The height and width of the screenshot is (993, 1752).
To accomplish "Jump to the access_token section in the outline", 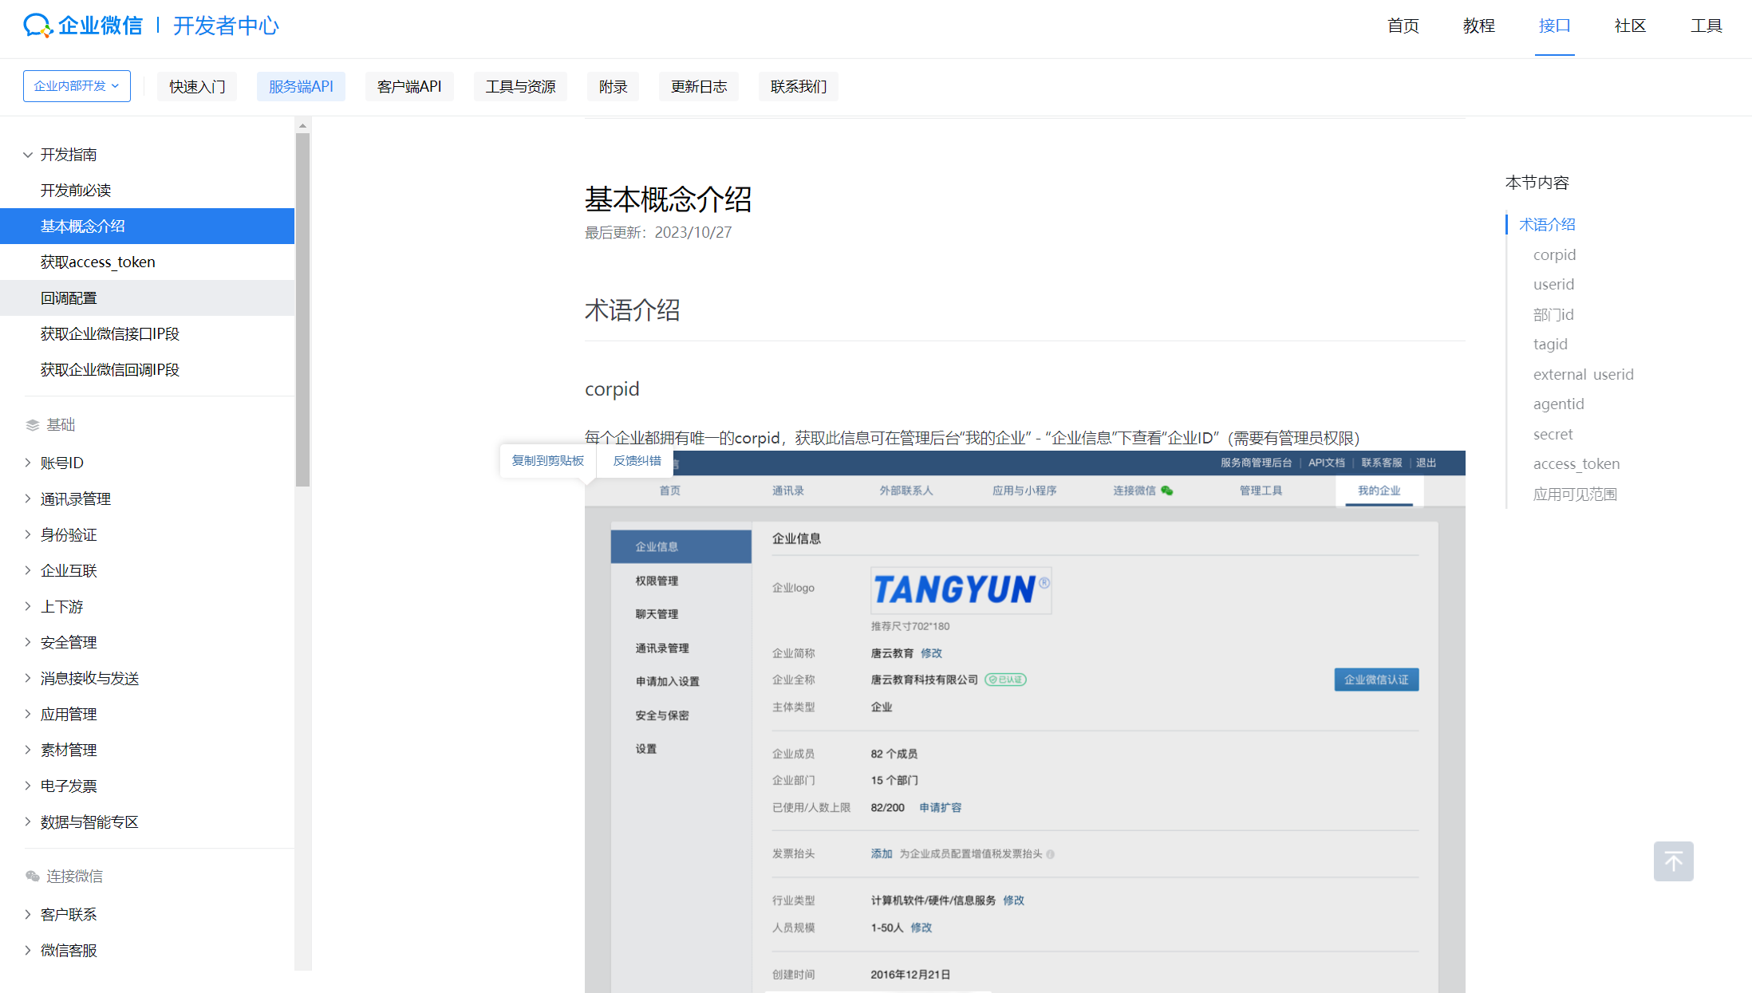I will 1576,464.
